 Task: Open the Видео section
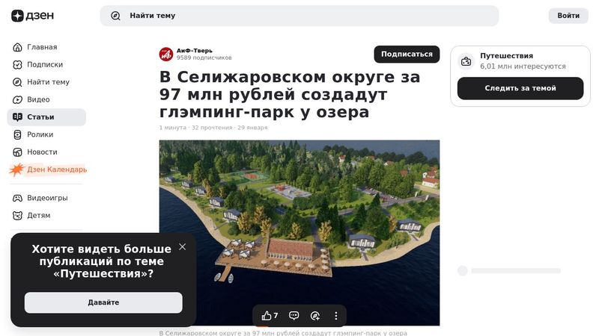coord(38,99)
